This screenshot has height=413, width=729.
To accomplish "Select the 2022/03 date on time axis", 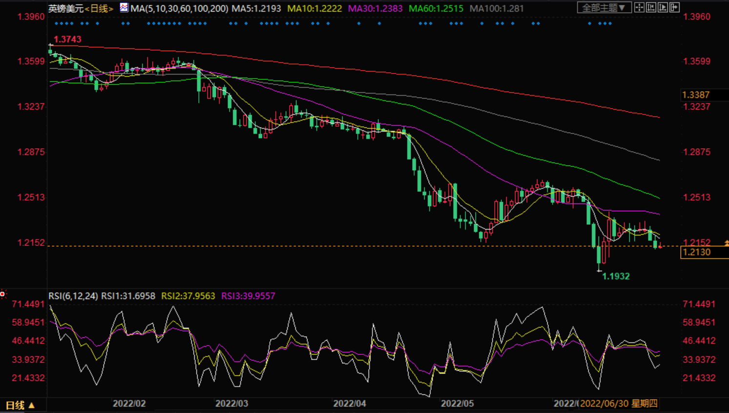I will click(x=231, y=404).
